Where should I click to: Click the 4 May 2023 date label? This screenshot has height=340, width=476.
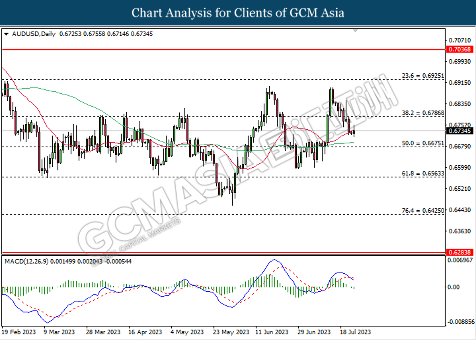point(187,332)
